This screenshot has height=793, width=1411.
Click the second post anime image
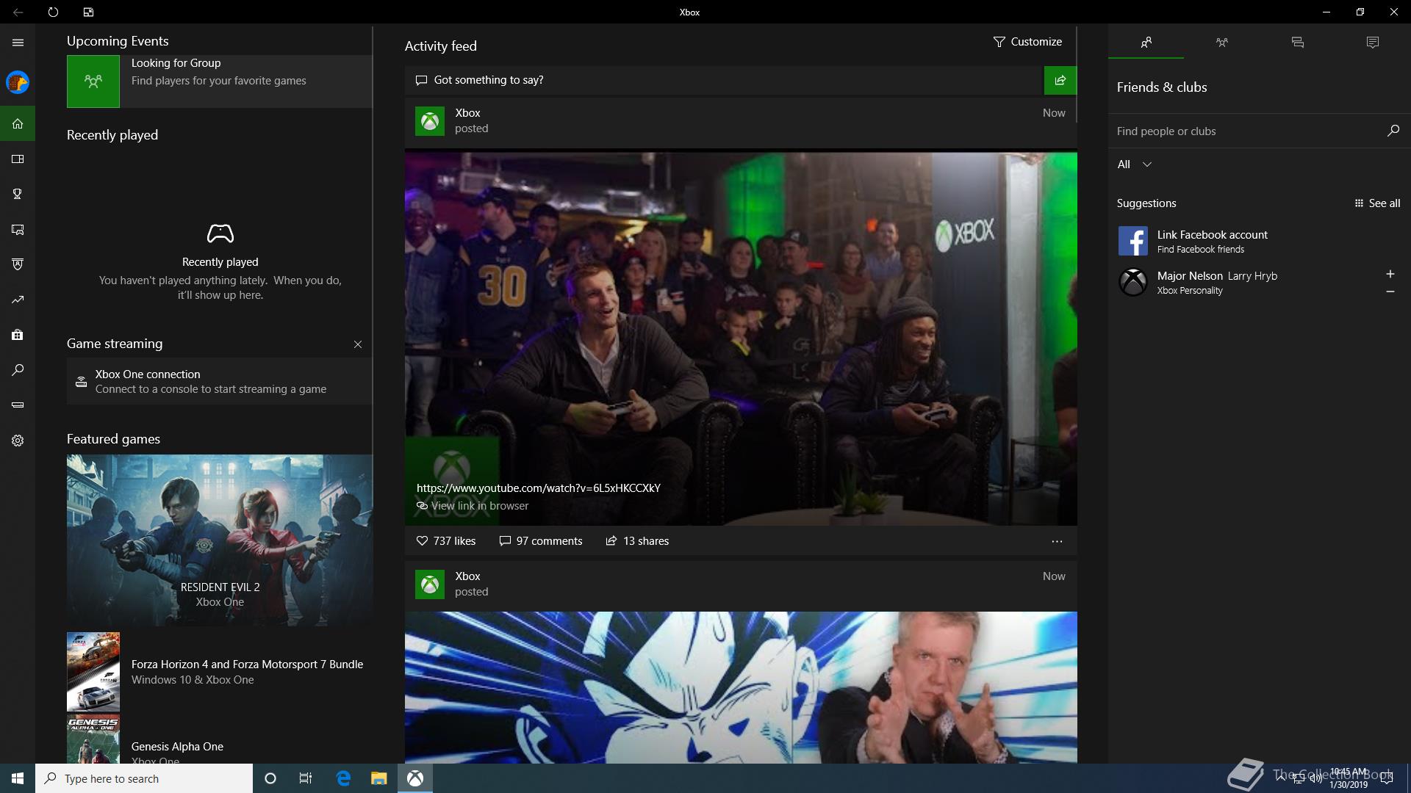[741, 687]
